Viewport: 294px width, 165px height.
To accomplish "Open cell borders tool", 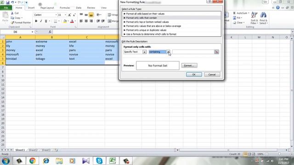I will click(55, 21).
